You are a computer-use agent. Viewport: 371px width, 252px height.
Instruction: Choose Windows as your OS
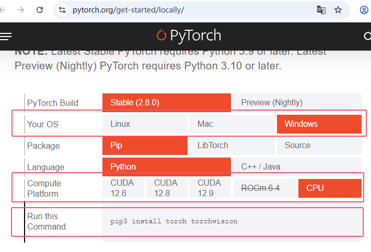tap(319, 124)
